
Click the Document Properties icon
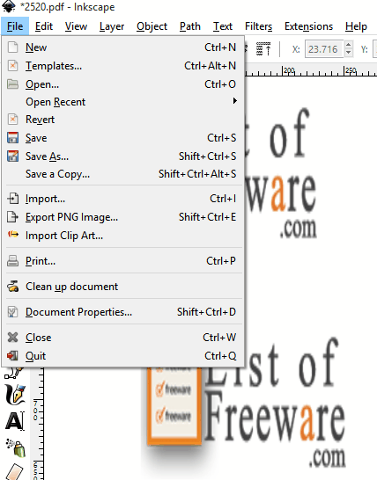(x=12, y=312)
